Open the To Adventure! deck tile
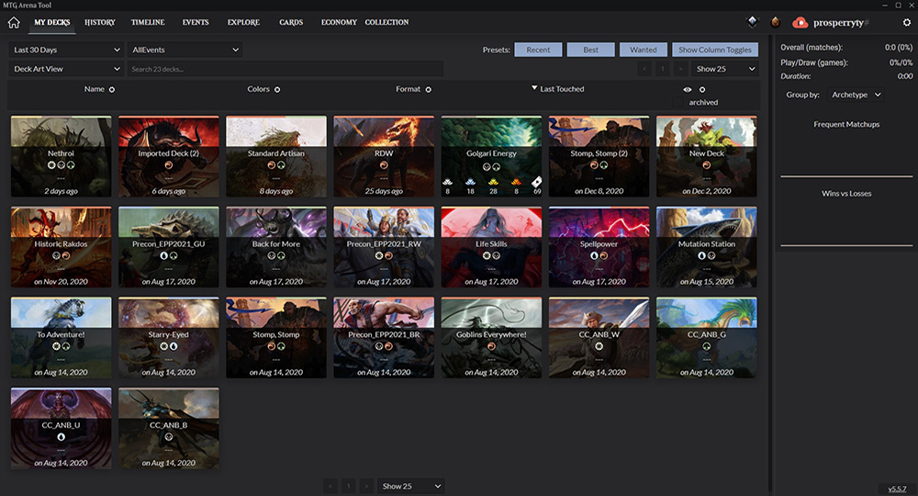Viewport: 918px width, 496px height. tap(61, 337)
